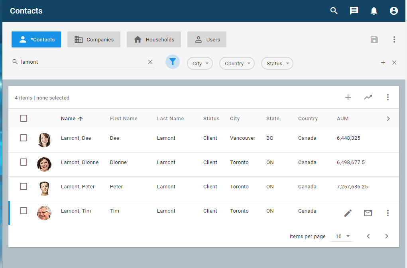Image resolution: width=407 pixels, height=268 pixels.
Task: Toggle the select-all header checkbox
Action: click(x=24, y=118)
